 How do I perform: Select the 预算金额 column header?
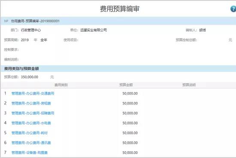[x=126, y=85]
